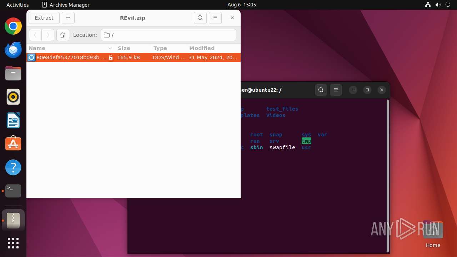Screen dimensions: 457x257
Task: Sort file list by Size column
Action: [x=133, y=48]
